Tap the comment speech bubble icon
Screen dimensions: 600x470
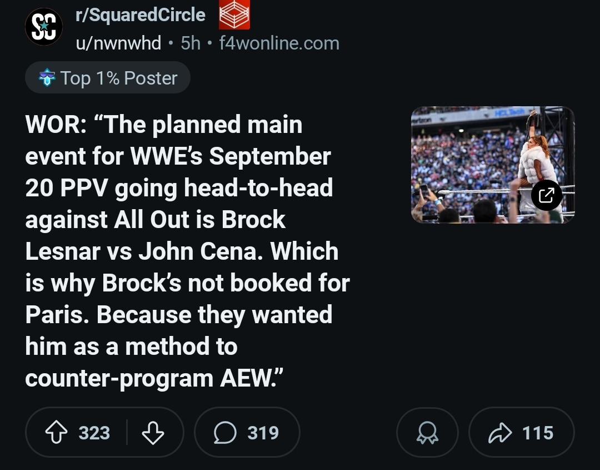click(224, 433)
